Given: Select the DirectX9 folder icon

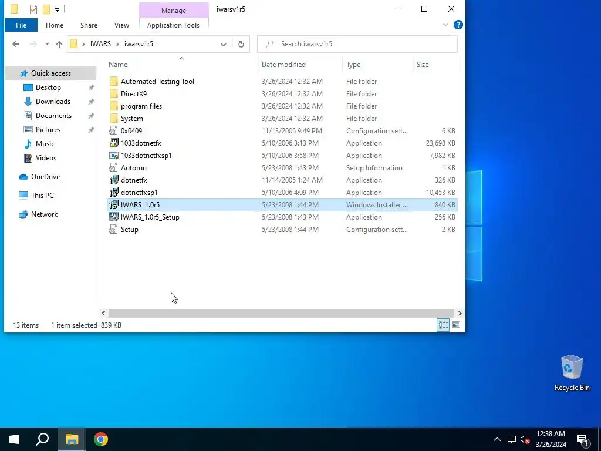Looking at the screenshot, I should click(x=113, y=93).
